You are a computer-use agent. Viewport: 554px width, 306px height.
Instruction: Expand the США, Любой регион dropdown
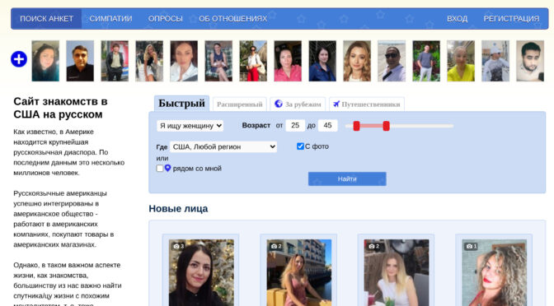tap(223, 146)
